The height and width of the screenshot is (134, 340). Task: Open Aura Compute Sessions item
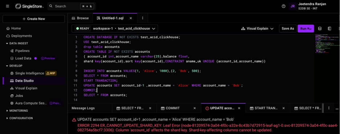click(28, 103)
